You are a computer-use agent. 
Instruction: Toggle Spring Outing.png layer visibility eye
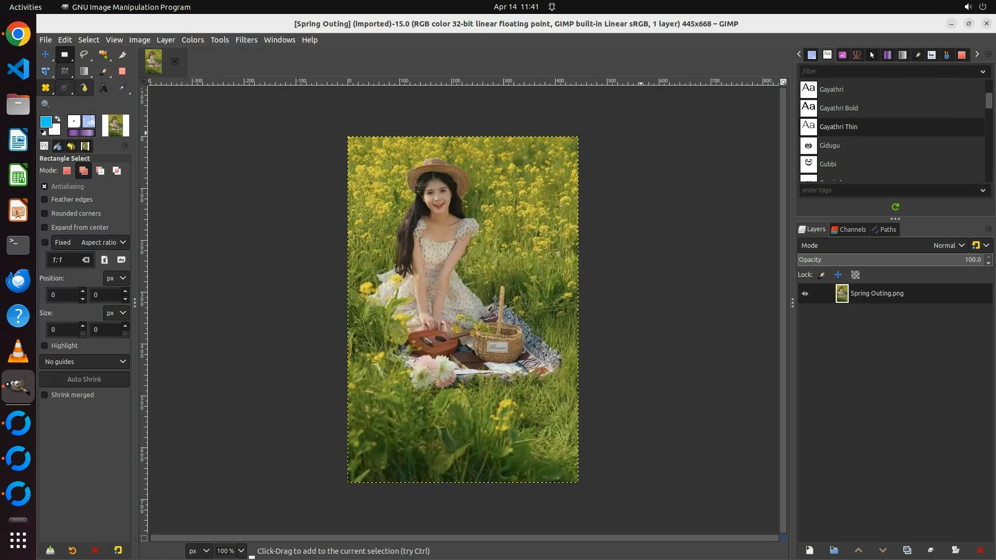[805, 293]
